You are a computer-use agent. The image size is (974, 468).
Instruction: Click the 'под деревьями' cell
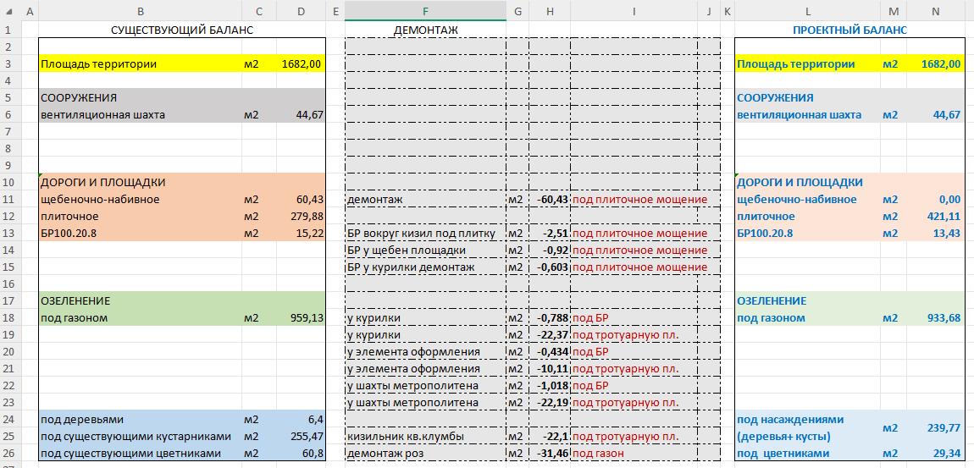140,419
